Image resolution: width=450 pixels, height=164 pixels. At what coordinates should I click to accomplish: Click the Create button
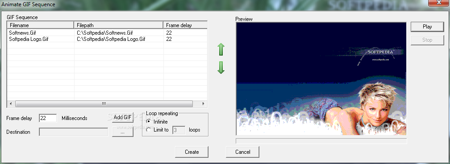pyautogui.click(x=192, y=152)
